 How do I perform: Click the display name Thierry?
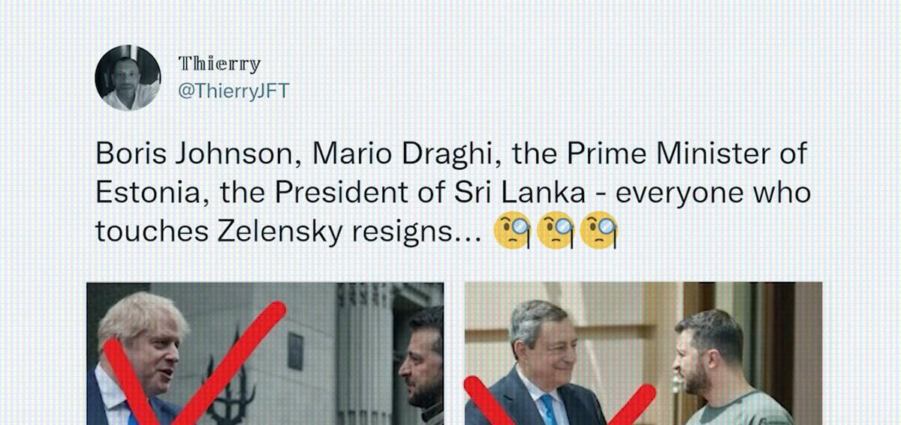(x=219, y=64)
